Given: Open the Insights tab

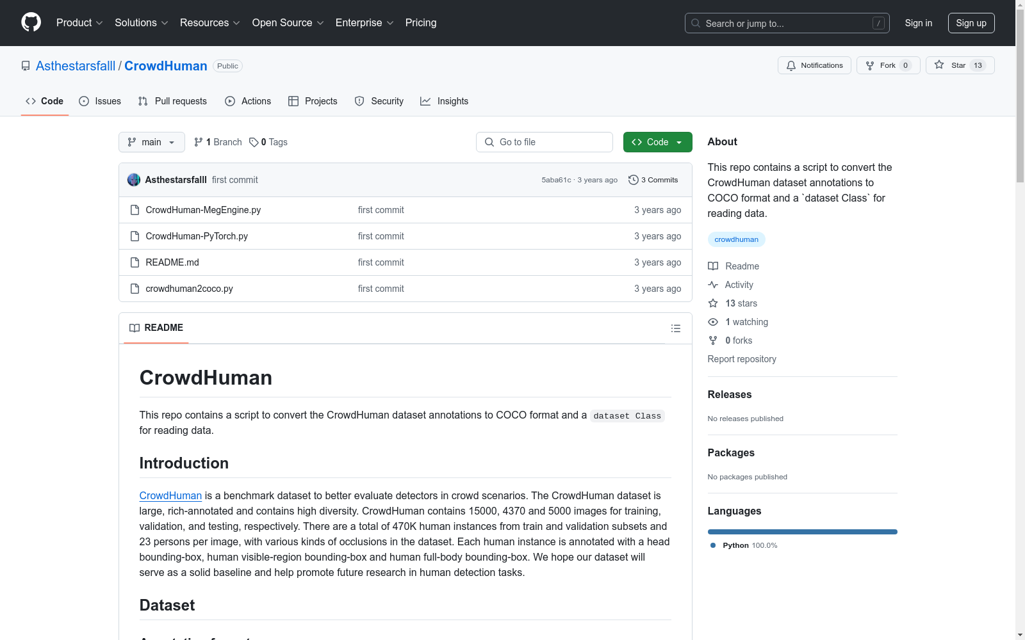Looking at the screenshot, I should [x=445, y=101].
